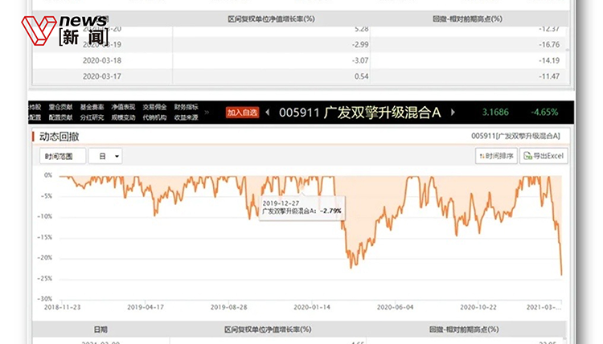Click upper table header 回撤-相对前期高点(%)
The image size is (603, 344).
[467, 18]
